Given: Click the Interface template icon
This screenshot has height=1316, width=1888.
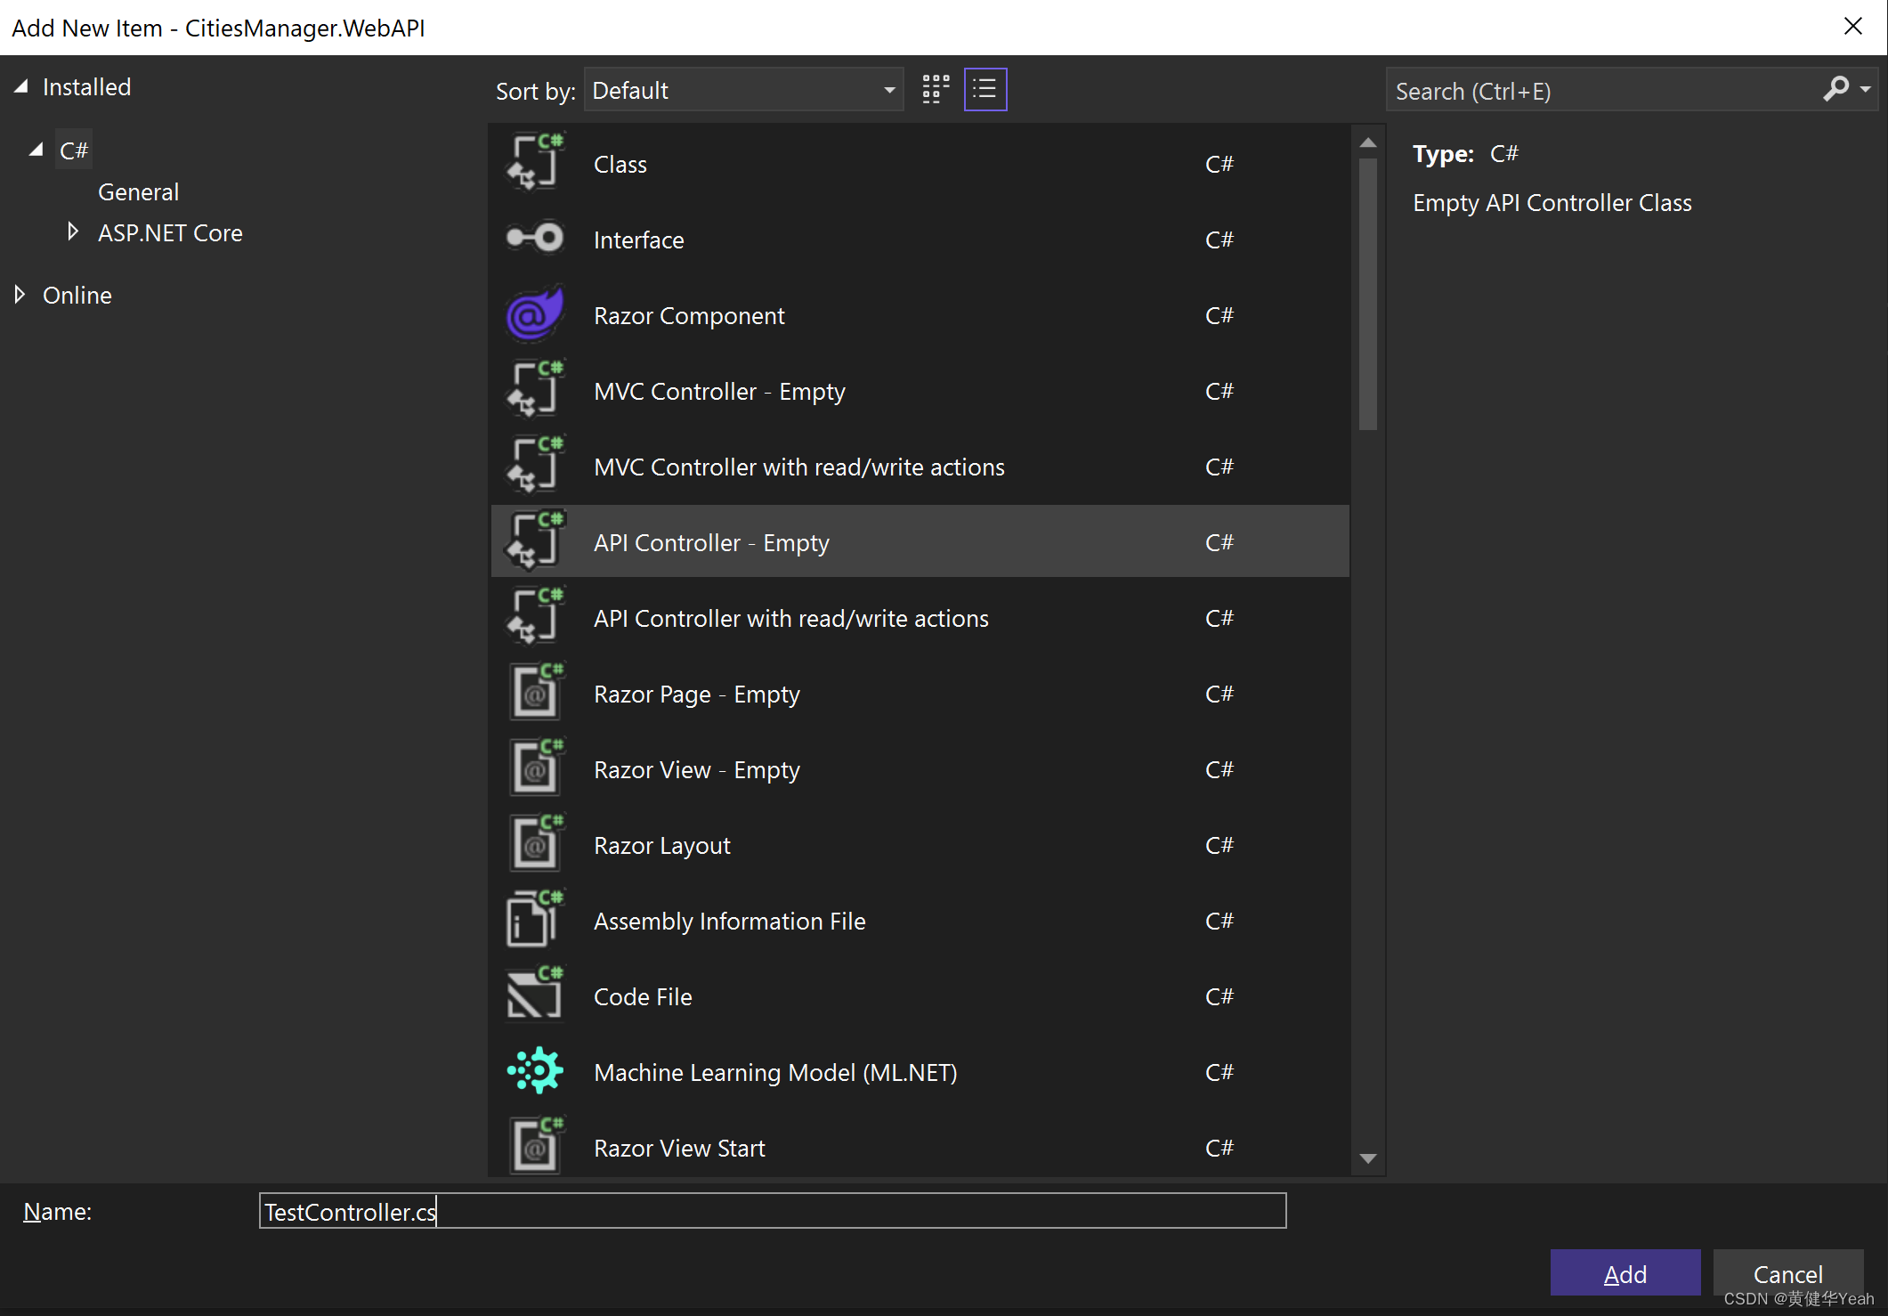Looking at the screenshot, I should point(534,239).
